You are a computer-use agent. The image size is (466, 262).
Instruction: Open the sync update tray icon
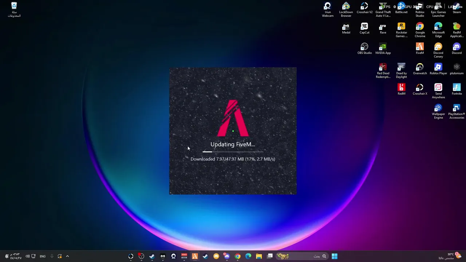(60, 256)
